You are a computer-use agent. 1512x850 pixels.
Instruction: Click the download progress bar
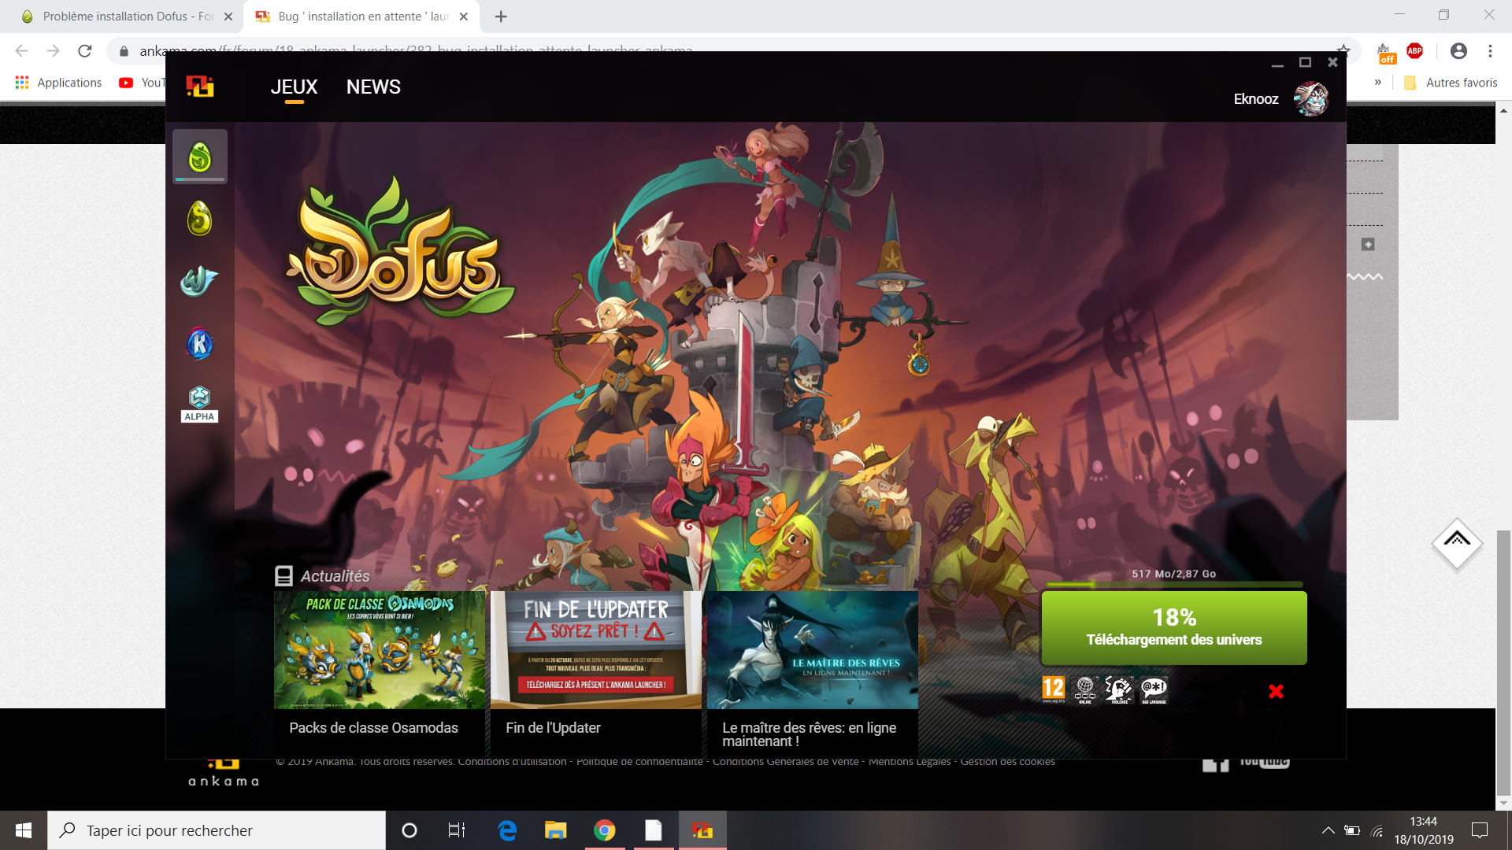pyautogui.click(x=1174, y=584)
